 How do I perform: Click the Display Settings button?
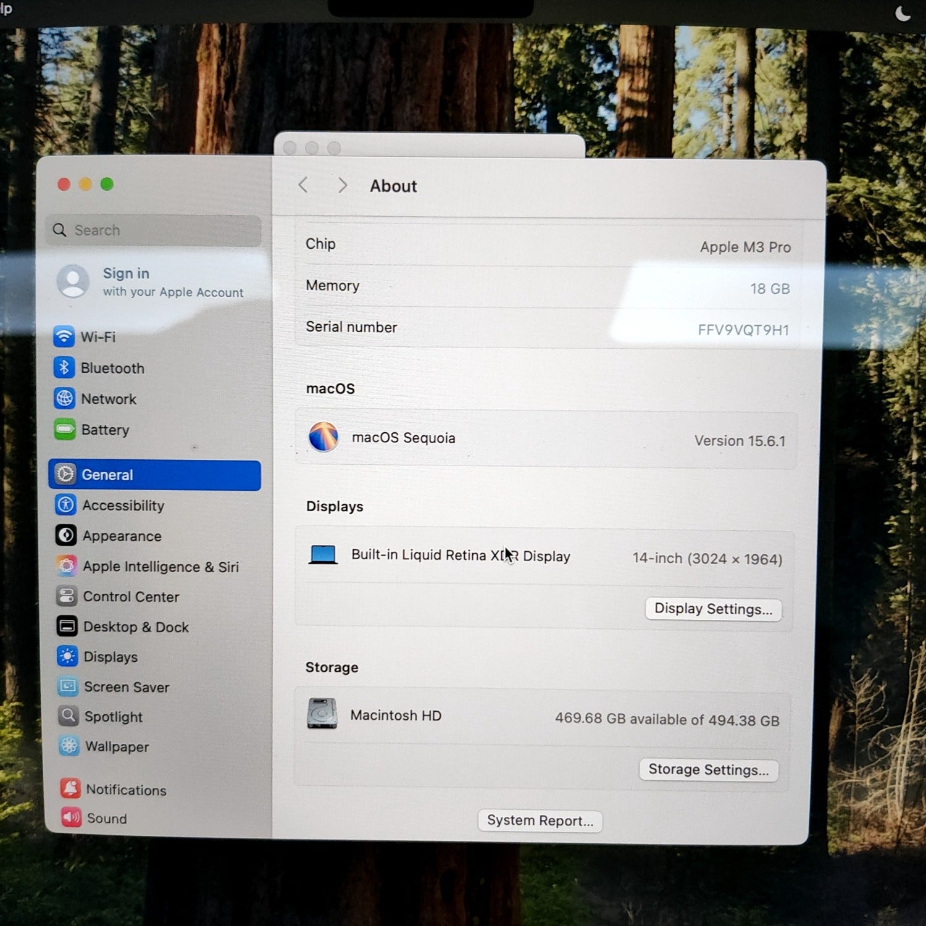(713, 609)
